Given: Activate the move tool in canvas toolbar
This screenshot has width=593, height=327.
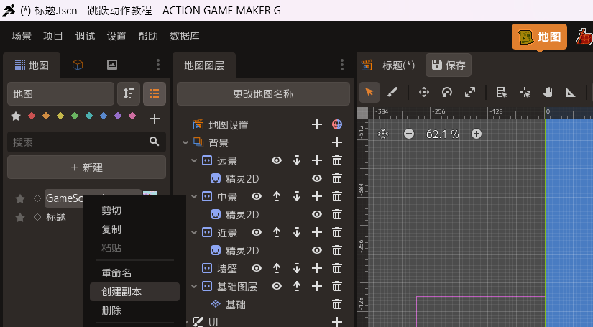Looking at the screenshot, I should coord(424,92).
